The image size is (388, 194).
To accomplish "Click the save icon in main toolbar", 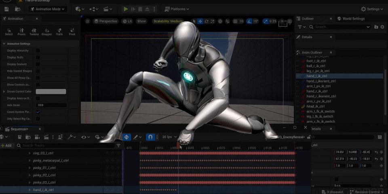I will click(x=6, y=9).
